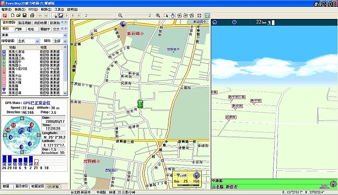Image resolution: width=338 pixels, height=195 pixels.
Task: Sort results by the 地區 column header
Action: [51, 47]
